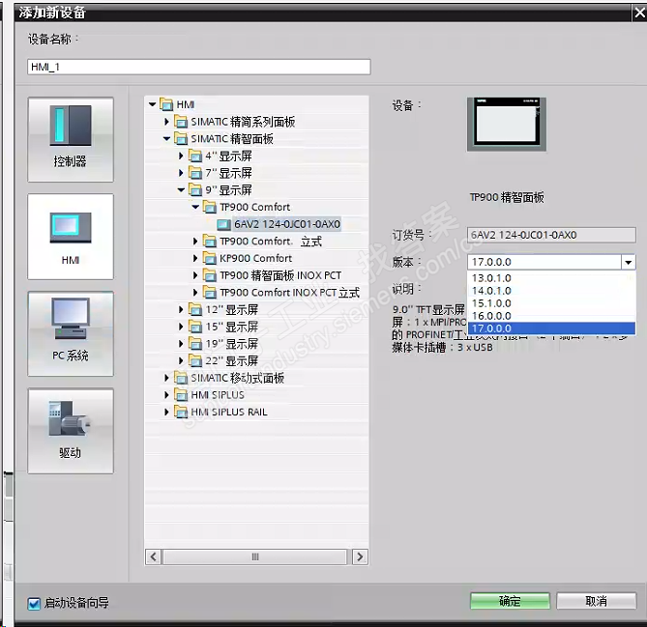Open the 版本 version dropdown arrow
The height and width of the screenshot is (627, 647).
(628, 262)
